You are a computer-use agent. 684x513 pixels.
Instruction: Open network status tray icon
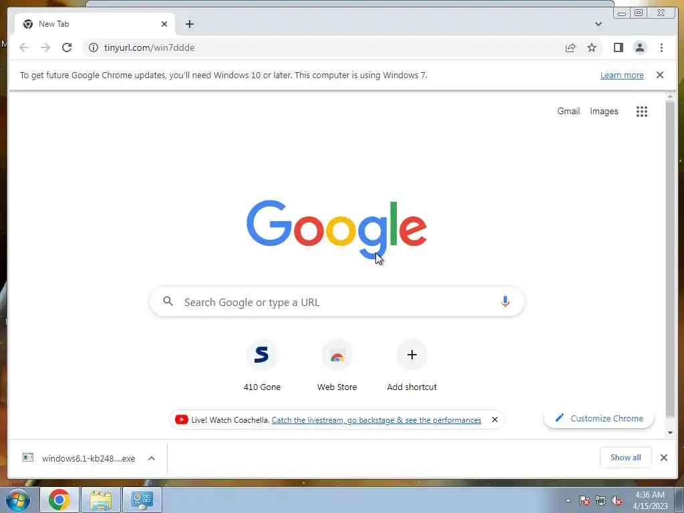point(601,500)
